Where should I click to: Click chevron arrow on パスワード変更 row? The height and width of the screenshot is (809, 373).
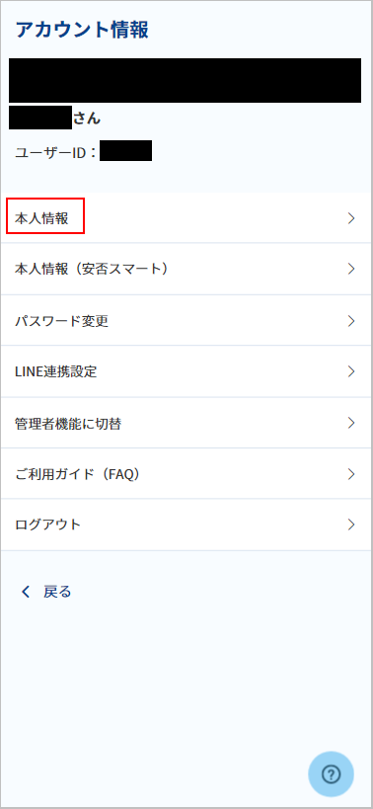click(351, 321)
